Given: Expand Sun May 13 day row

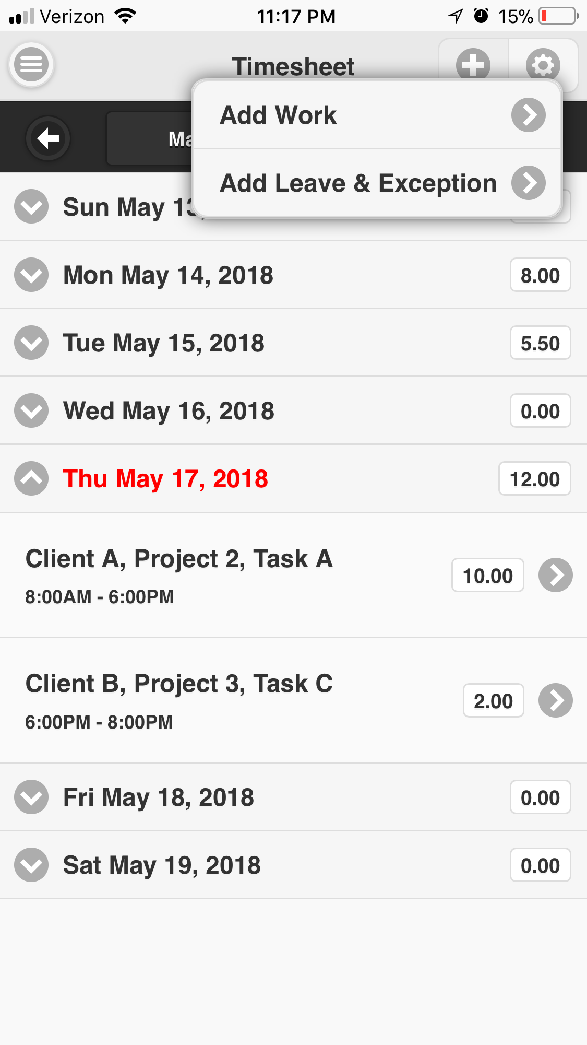Looking at the screenshot, I should click(31, 207).
